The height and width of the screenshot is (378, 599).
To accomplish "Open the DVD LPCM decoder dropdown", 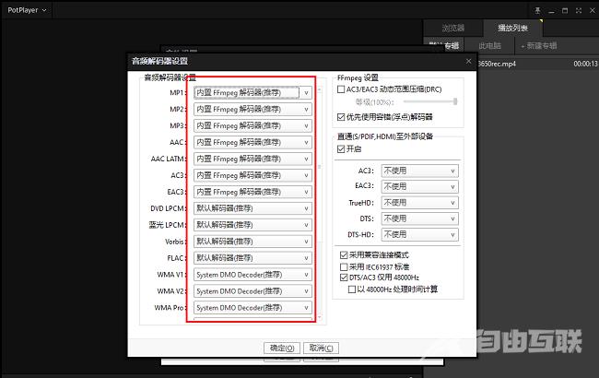I will 253,208.
